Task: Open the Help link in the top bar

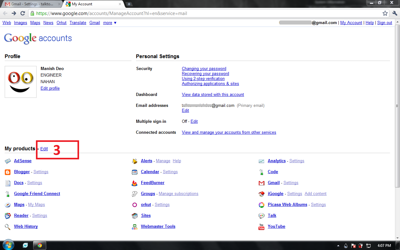Action: (x=370, y=23)
